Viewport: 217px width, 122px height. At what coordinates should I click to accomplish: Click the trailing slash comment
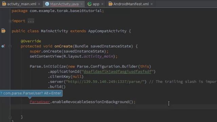[183, 82]
